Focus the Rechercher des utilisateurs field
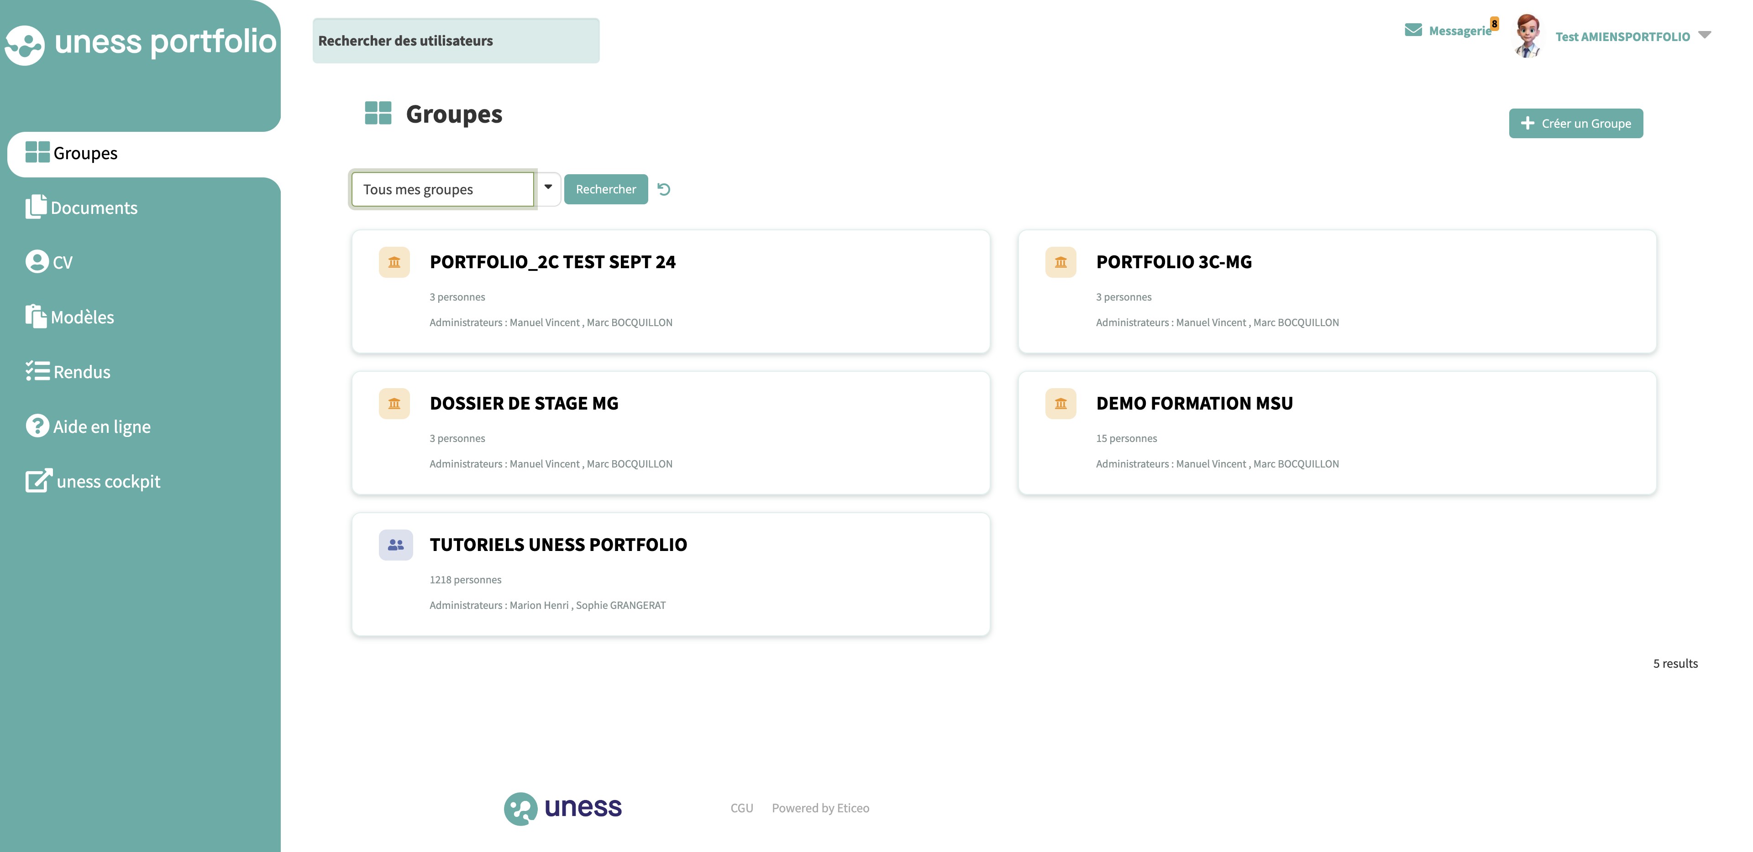This screenshot has height=852, width=1753. [x=456, y=41]
